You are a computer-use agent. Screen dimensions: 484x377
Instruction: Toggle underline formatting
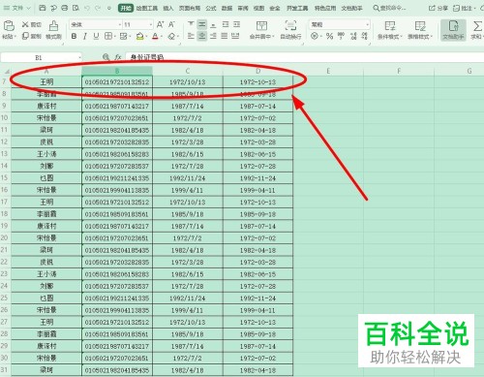click(96, 36)
